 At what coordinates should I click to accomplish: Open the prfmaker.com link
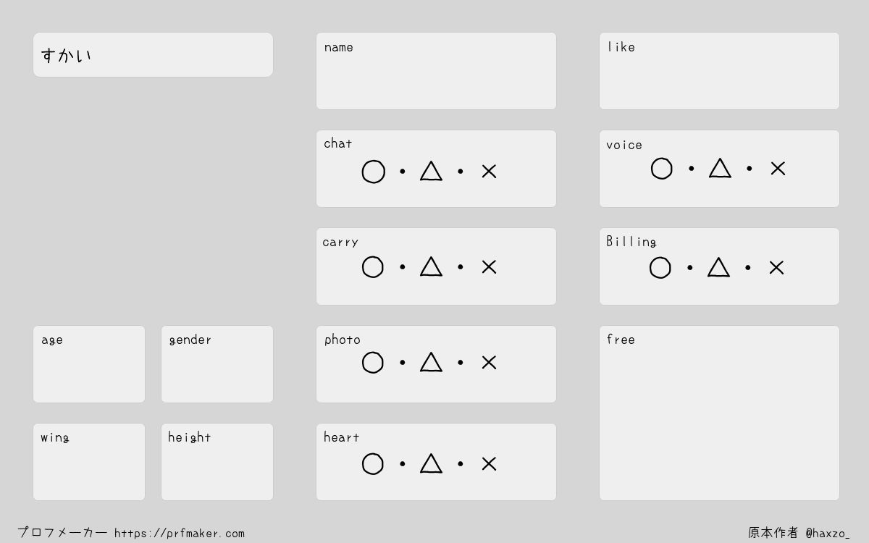click(180, 534)
